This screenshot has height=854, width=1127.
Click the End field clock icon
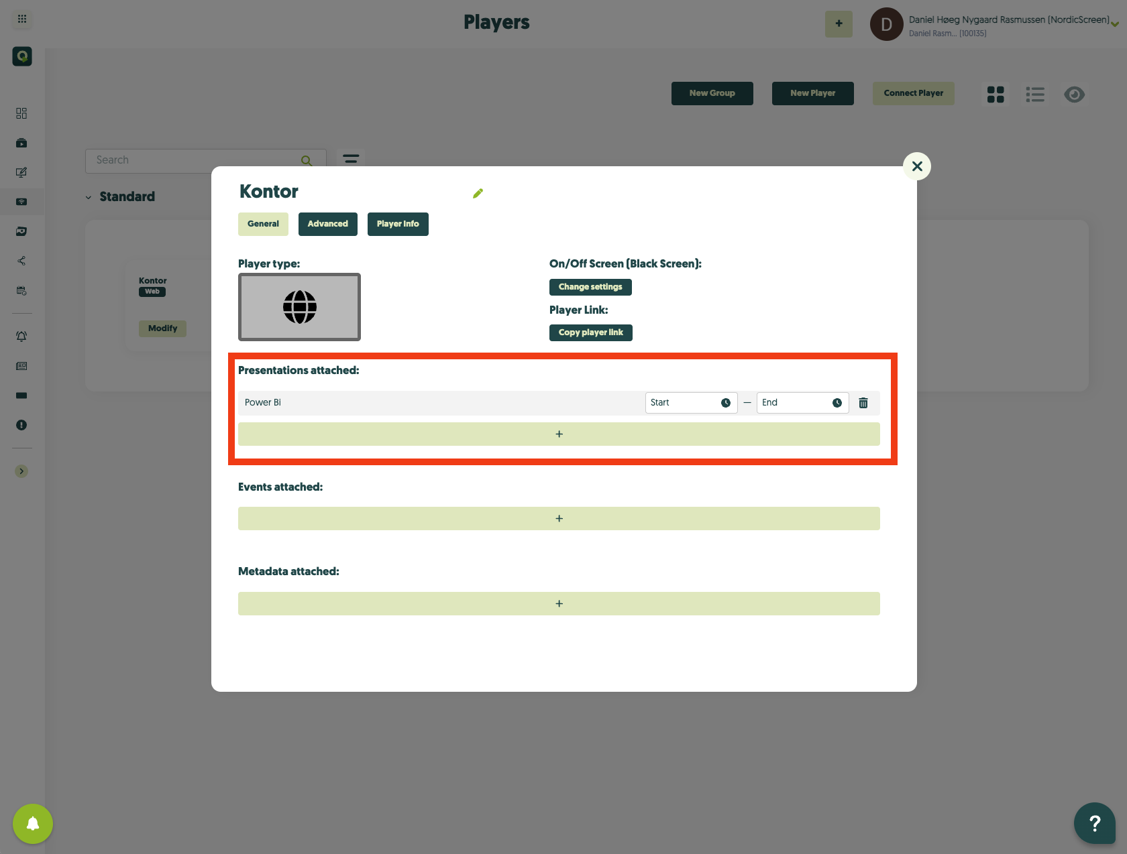point(837,403)
